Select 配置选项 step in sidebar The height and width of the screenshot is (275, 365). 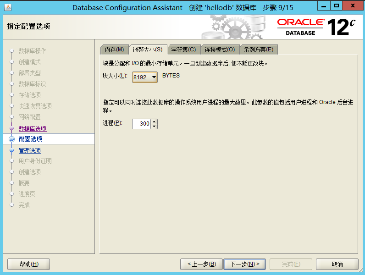pyautogui.click(x=30, y=139)
